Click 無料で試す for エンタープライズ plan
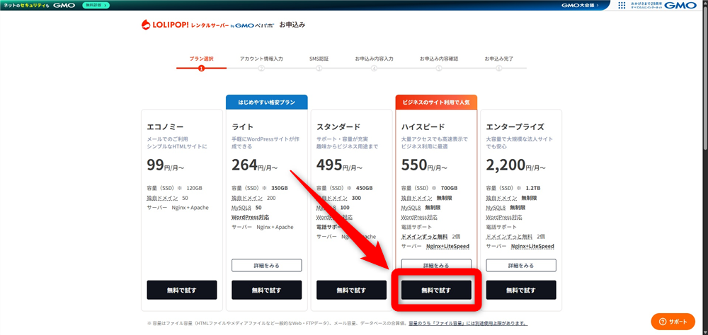 [x=521, y=290]
